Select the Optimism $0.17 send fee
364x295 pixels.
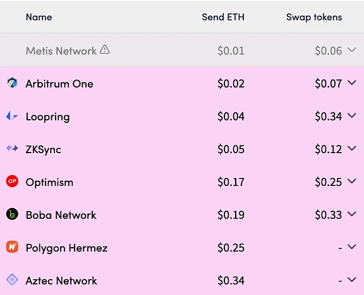[x=231, y=182]
